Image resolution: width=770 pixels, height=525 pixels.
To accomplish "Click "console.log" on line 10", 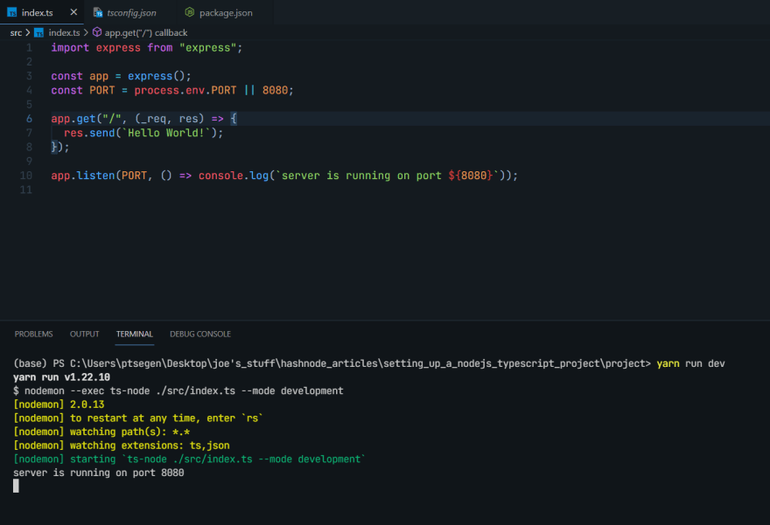I will pyautogui.click(x=234, y=176).
